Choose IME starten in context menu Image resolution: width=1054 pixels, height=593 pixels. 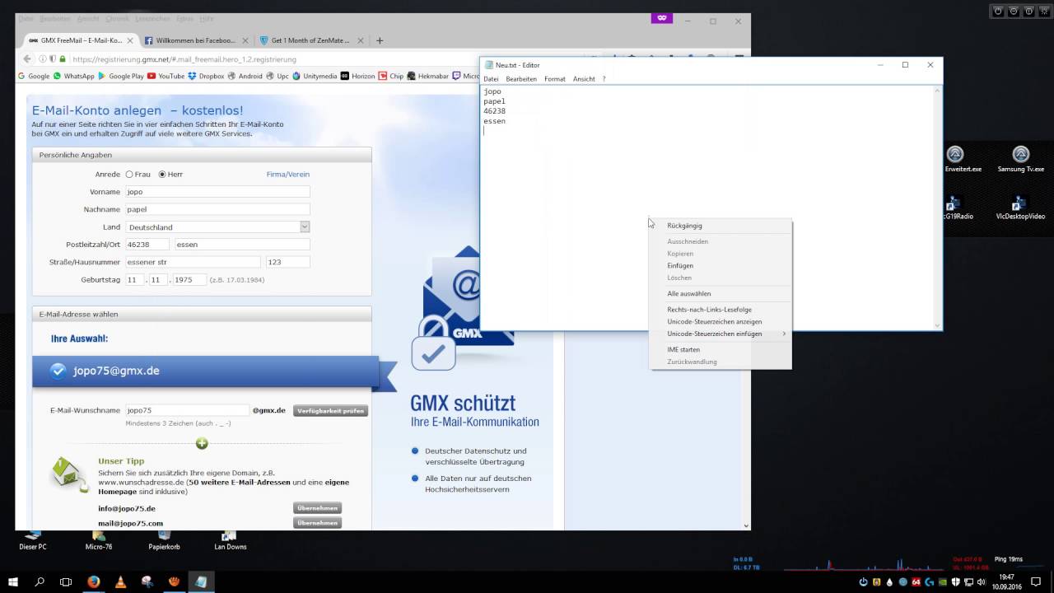click(720, 350)
